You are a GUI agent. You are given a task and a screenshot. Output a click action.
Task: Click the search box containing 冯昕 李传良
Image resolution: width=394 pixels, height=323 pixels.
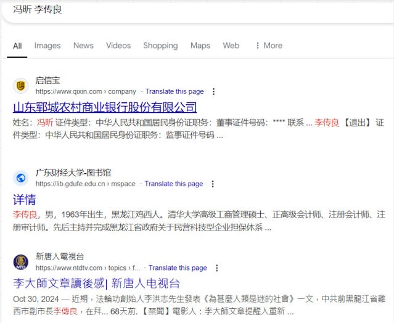(197, 11)
